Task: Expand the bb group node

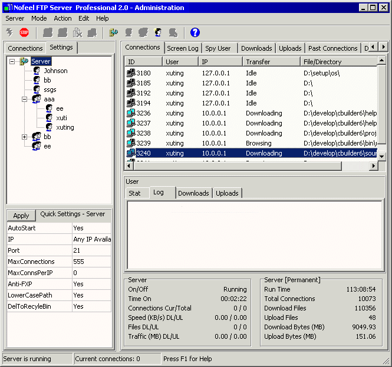Action: pyautogui.click(x=24, y=137)
